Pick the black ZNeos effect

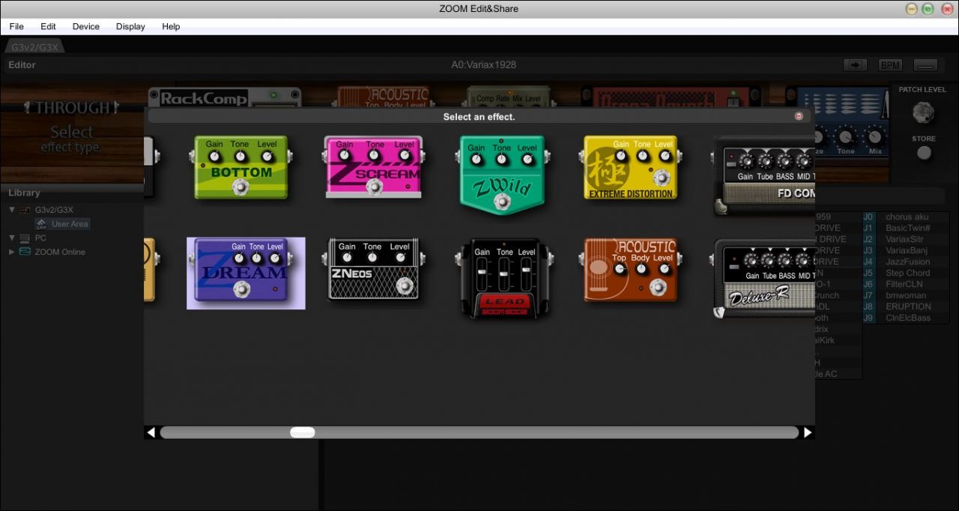click(373, 270)
